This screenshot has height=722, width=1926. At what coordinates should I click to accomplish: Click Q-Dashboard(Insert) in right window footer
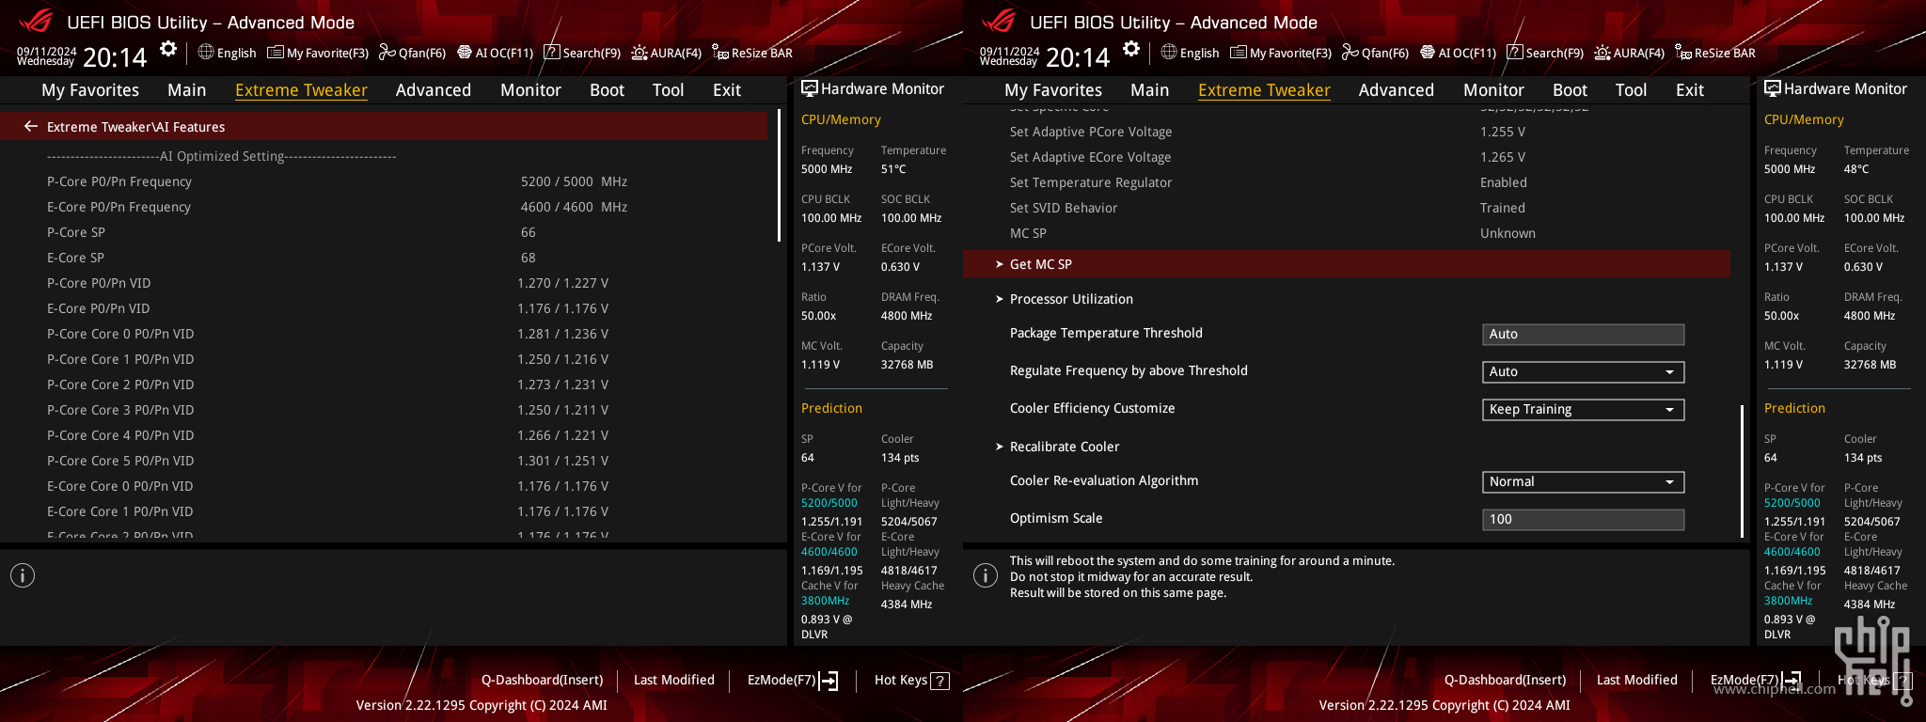[x=1506, y=680]
